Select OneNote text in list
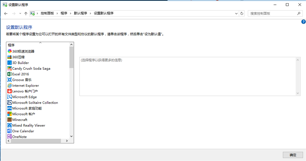Screen dimensions: 306x161 19,137
